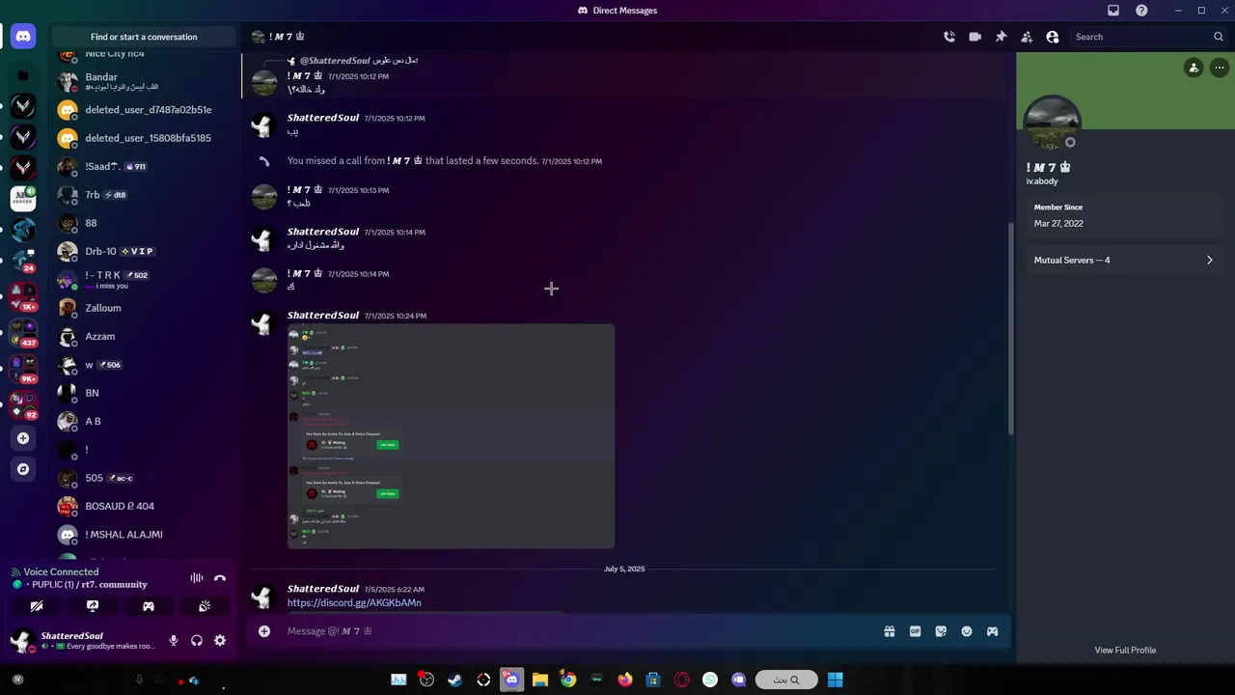
Task: Open pinned messages with the pin icon
Action: pyautogui.click(x=1002, y=37)
